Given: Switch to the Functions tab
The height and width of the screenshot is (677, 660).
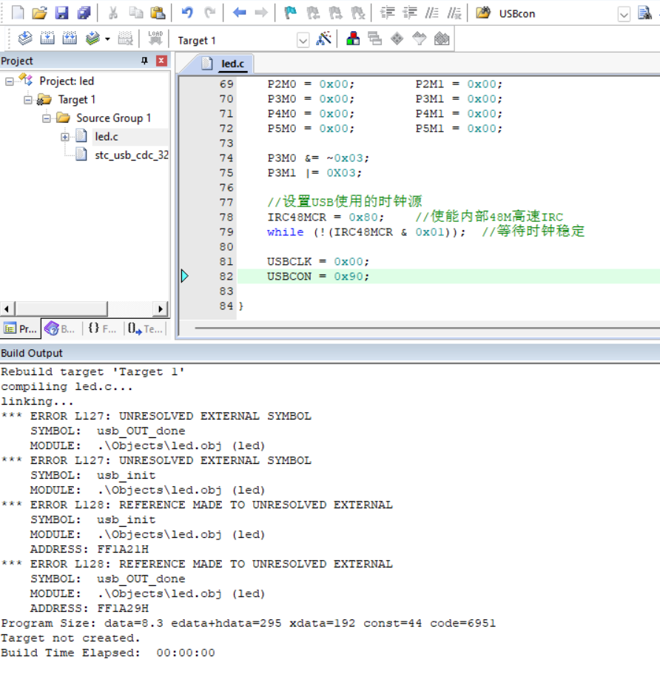Looking at the screenshot, I should (x=102, y=329).
